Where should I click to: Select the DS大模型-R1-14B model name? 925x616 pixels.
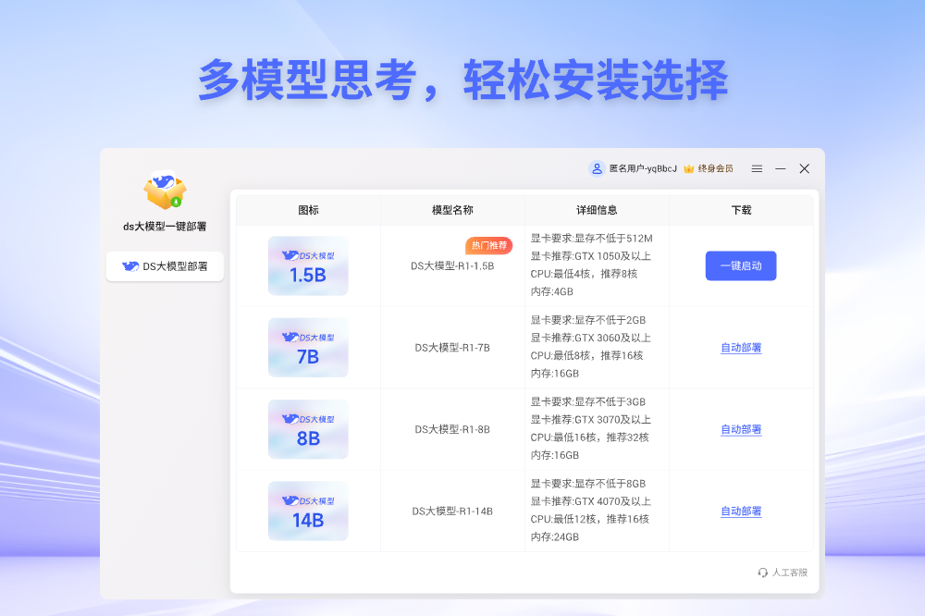tap(452, 511)
